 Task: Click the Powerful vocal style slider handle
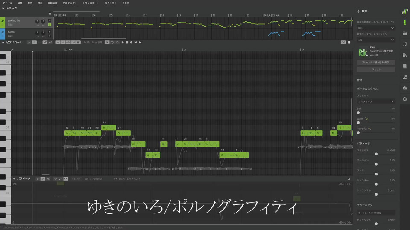[358, 133]
